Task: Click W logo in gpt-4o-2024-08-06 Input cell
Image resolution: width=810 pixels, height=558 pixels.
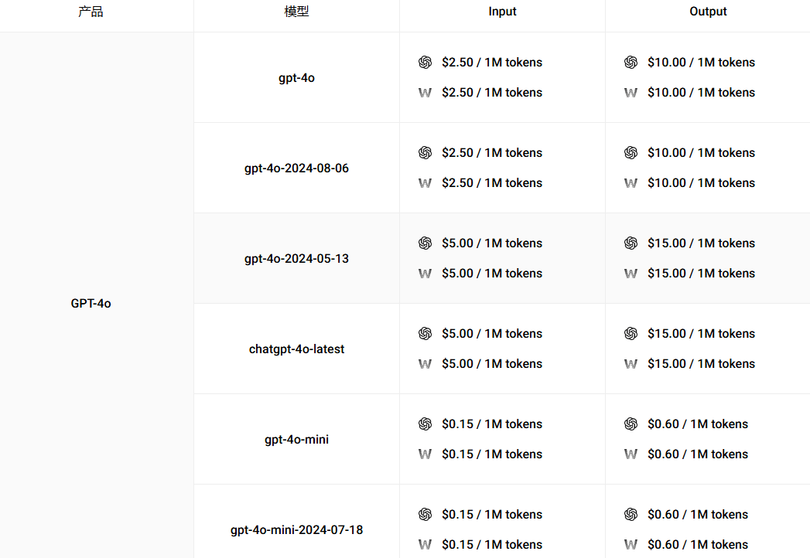Action: pos(425,183)
